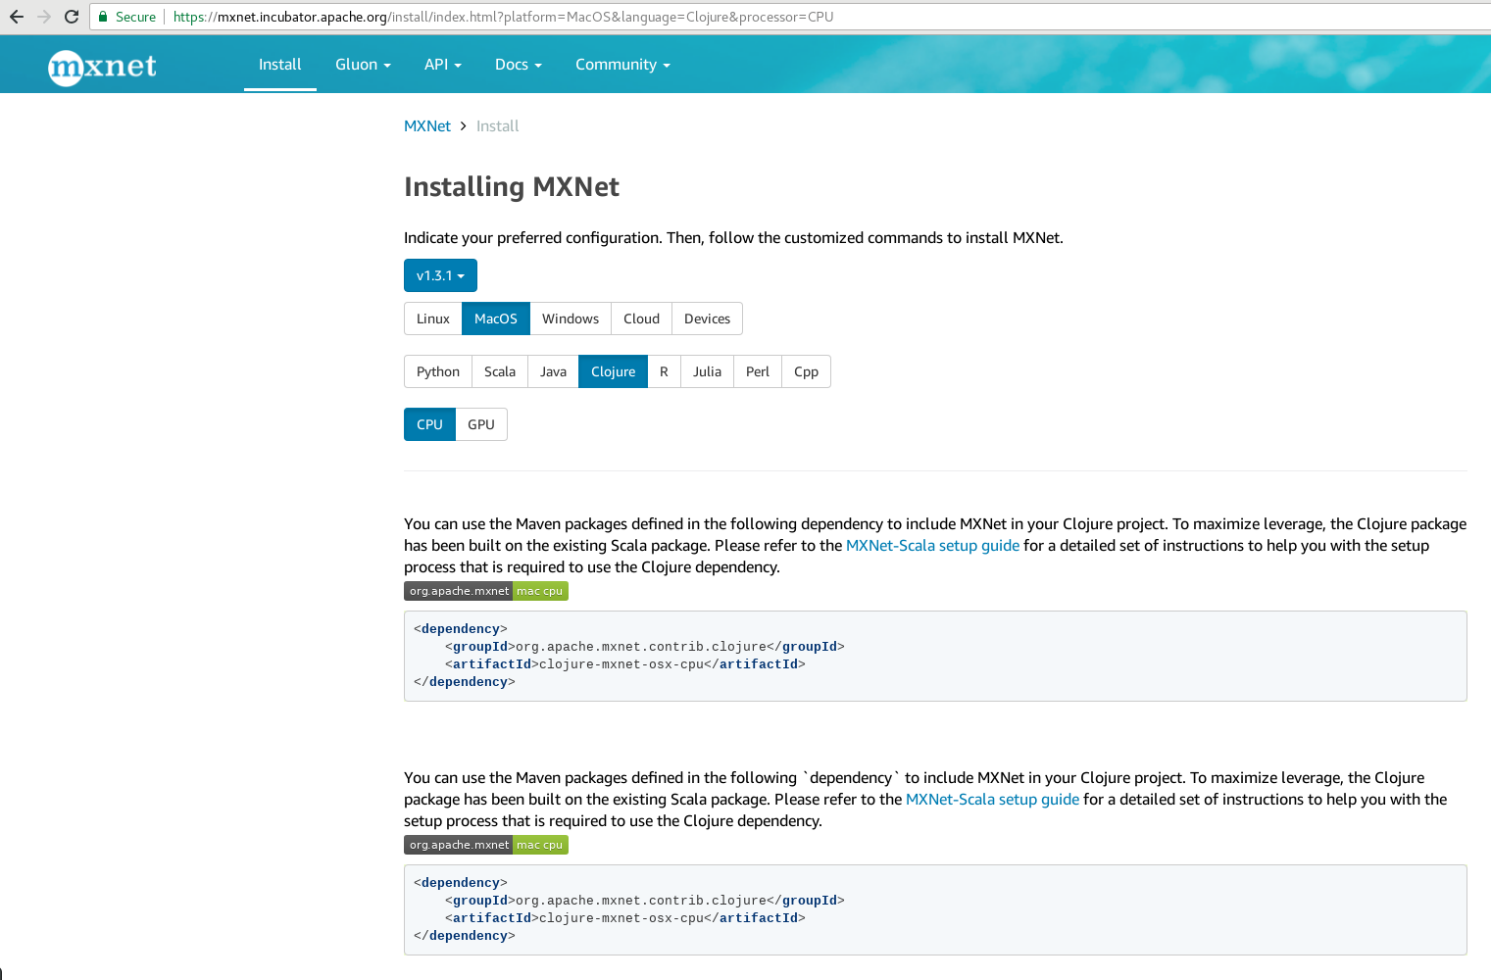Click the browser forward arrow
The image size is (1491, 980).
coord(44,17)
